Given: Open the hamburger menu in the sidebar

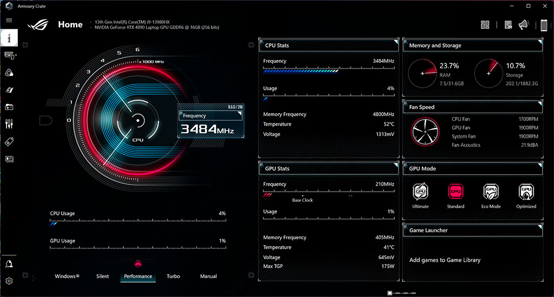Looking at the screenshot, I should coord(9,20).
